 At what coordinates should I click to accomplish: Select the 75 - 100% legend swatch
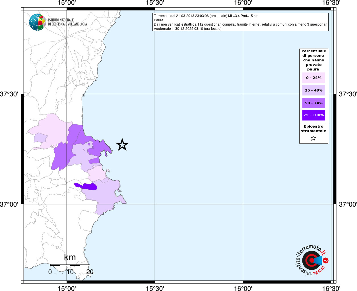click(x=313, y=115)
